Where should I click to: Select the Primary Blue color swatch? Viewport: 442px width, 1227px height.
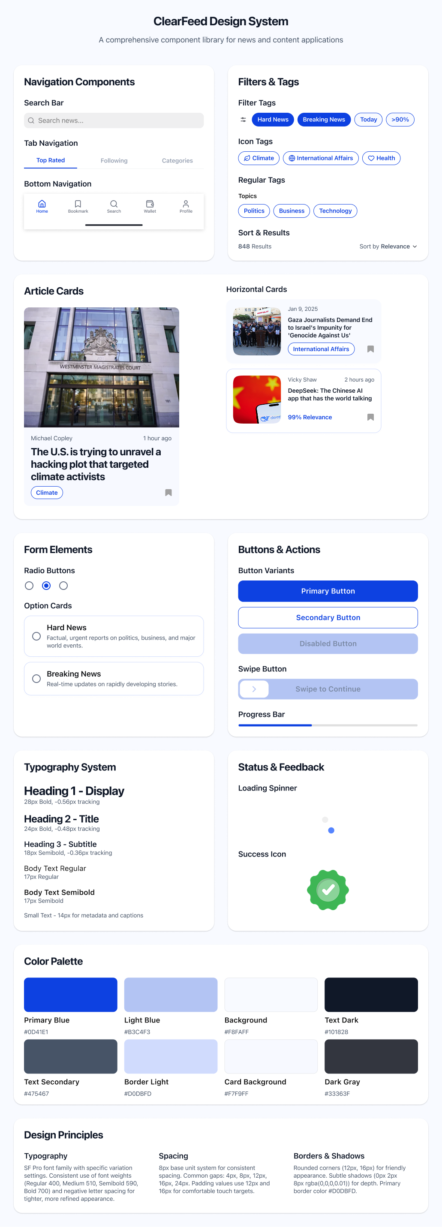point(70,995)
